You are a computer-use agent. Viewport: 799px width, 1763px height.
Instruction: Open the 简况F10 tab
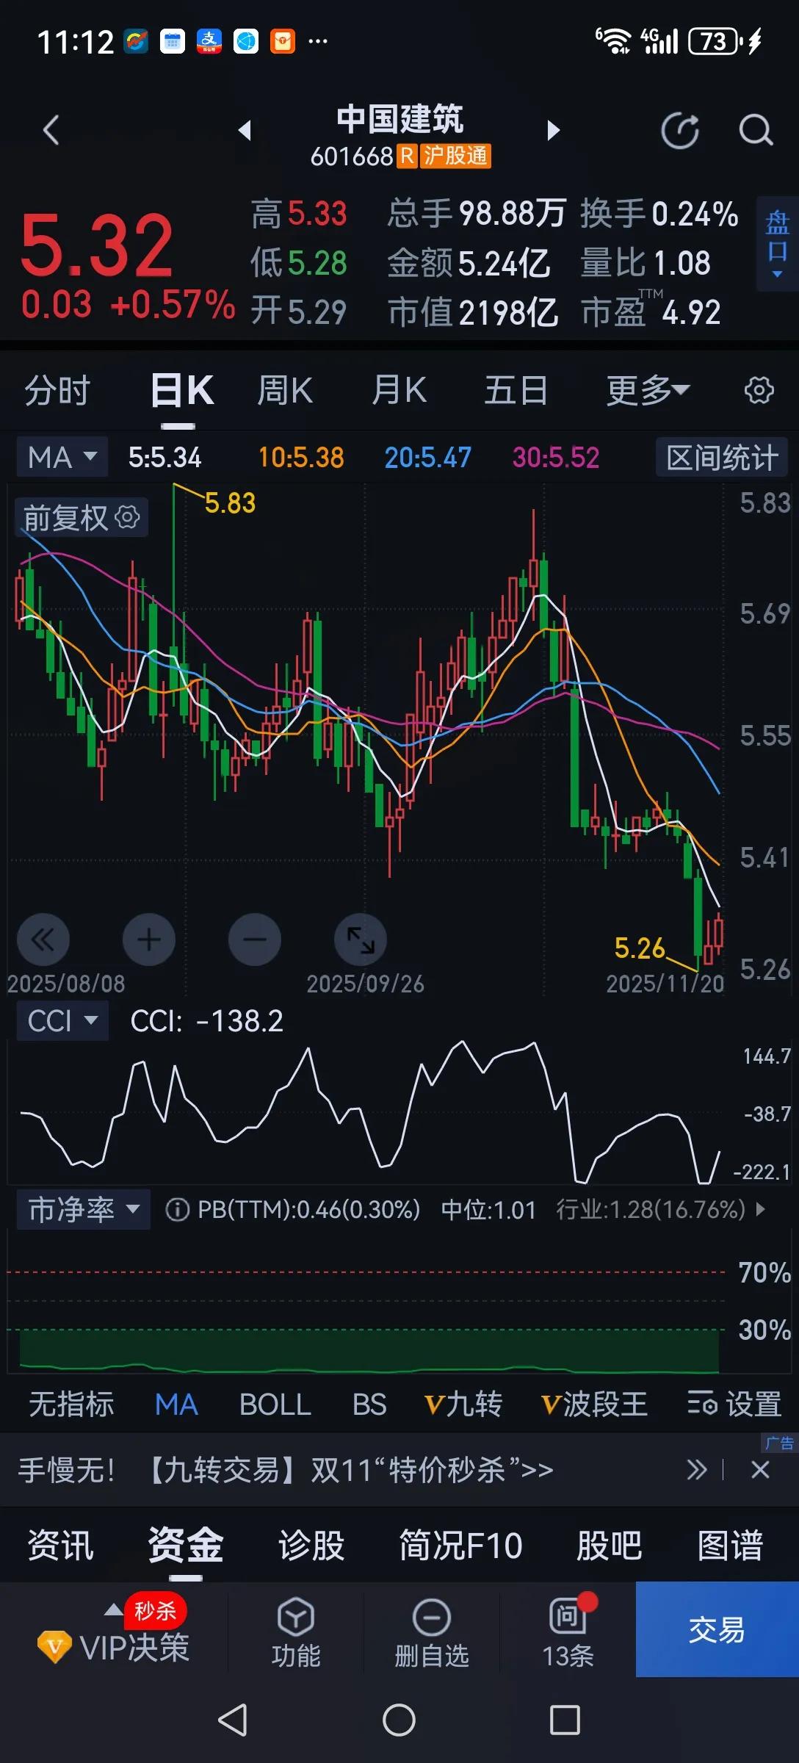(460, 1545)
